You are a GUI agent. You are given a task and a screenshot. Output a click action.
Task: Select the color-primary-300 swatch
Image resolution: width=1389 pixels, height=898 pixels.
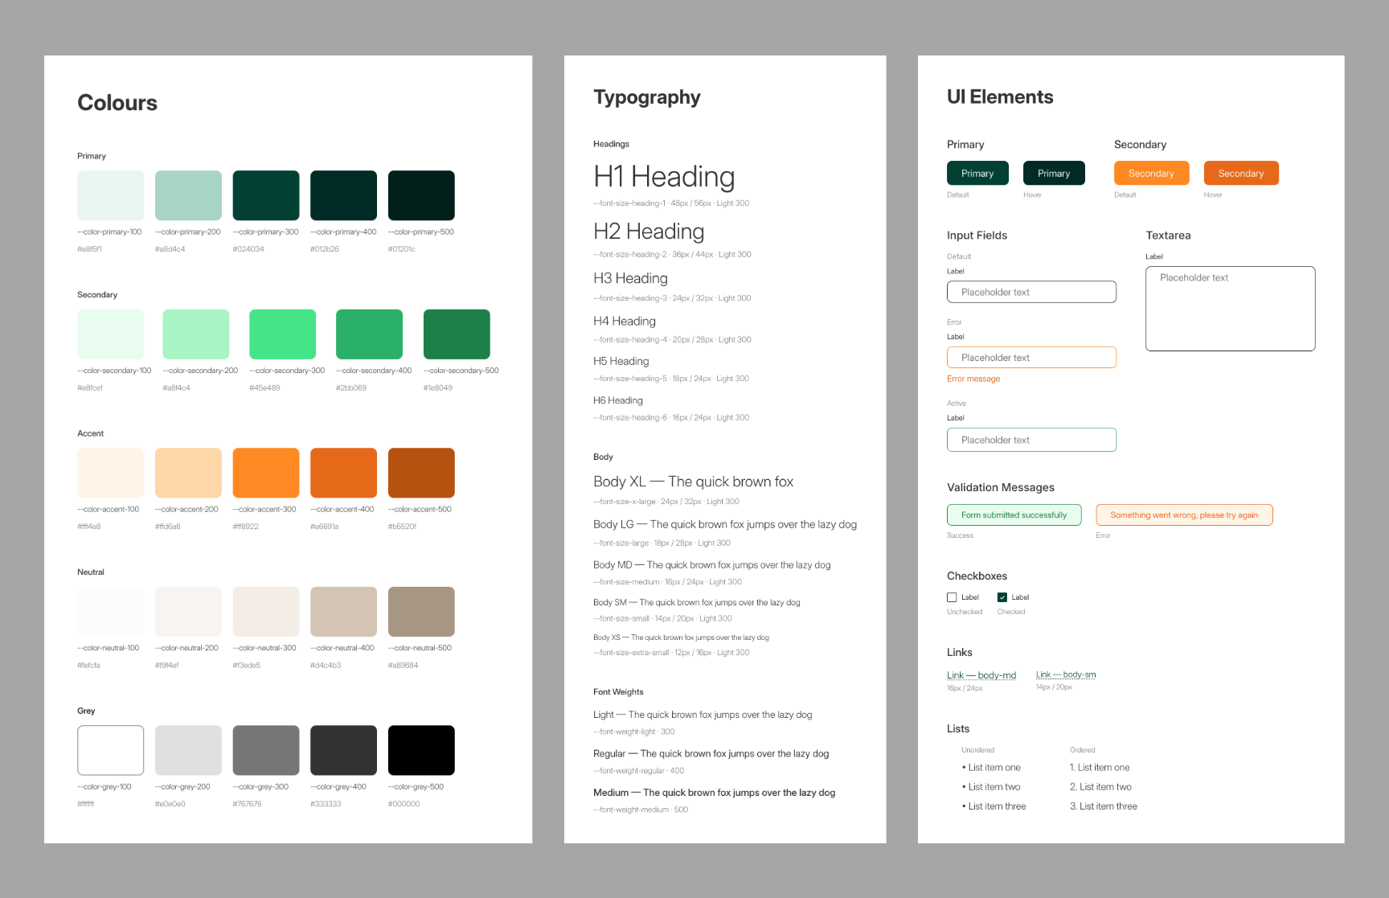[266, 195]
